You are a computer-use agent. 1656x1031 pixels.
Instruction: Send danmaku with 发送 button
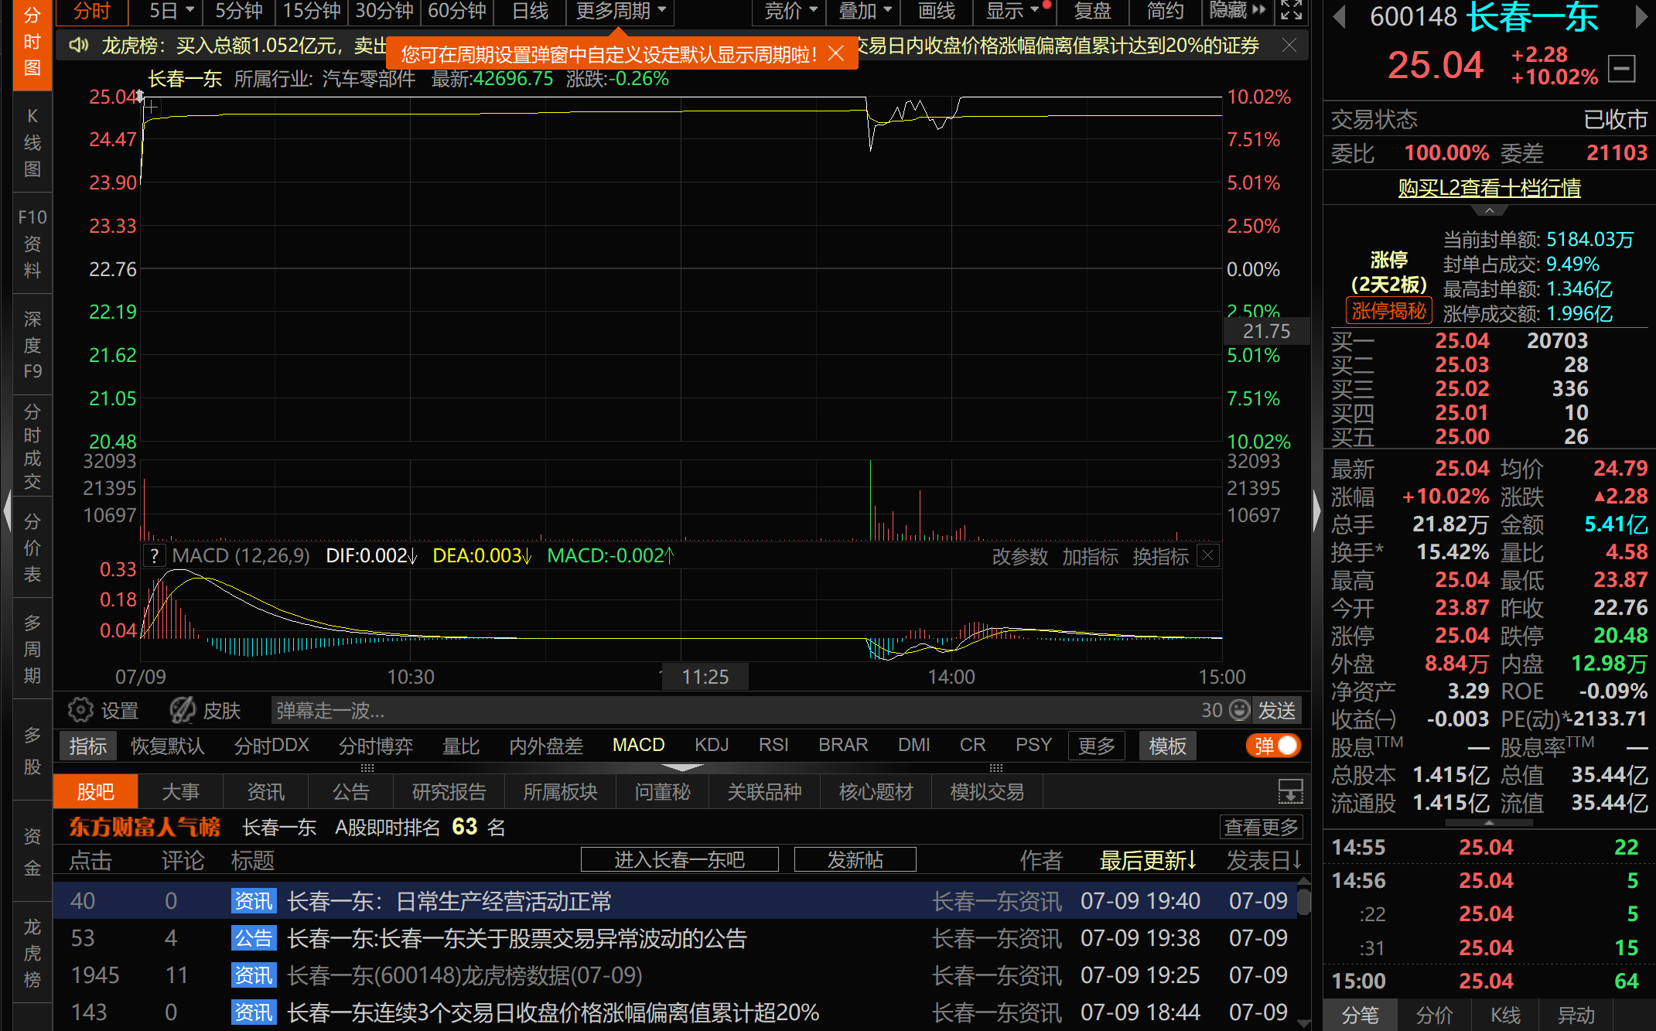coord(1276,710)
